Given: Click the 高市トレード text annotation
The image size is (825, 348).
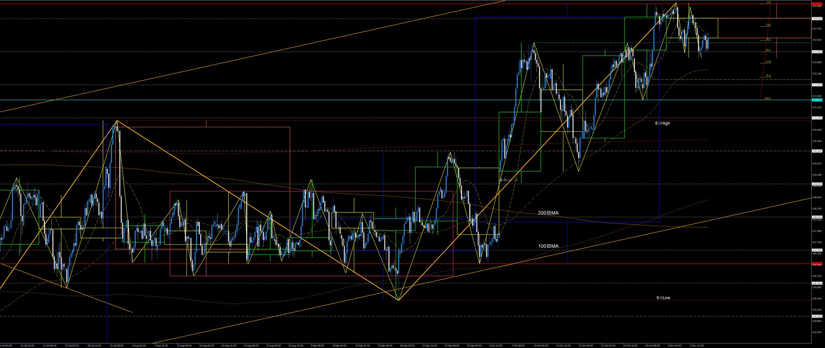Looking at the screenshot, I should click(508, 180).
